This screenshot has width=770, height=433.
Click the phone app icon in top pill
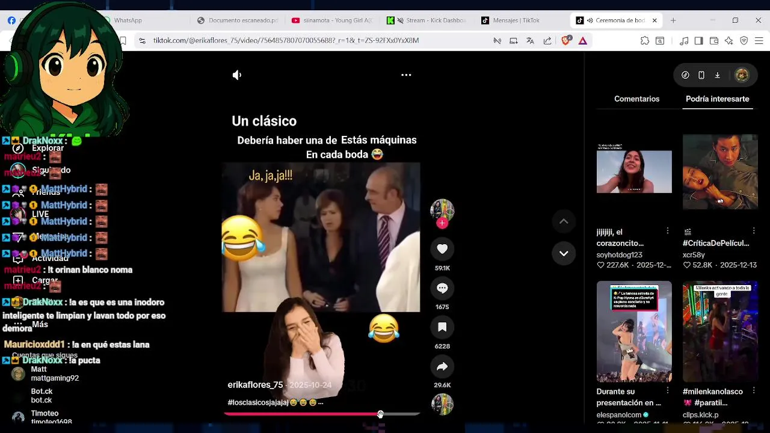tap(701, 75)
